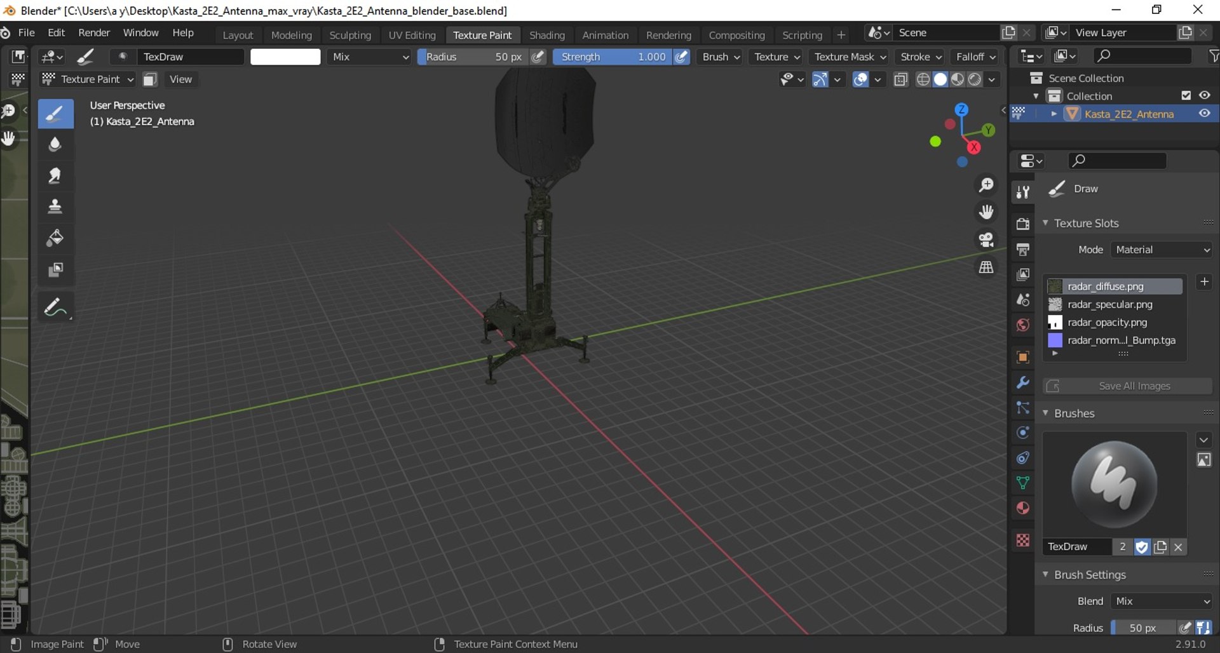
Task: Uncheck Collection exclude from view layer checkbox
Action: pyautogui.click(x=1186, y=95)
